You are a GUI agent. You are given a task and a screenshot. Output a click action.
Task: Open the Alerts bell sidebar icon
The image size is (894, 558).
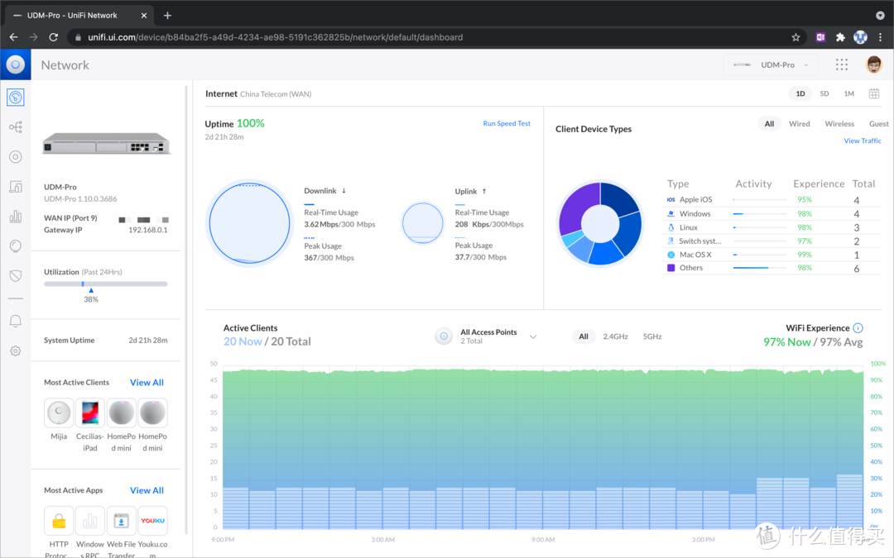pyautogui.click(x=16, y=321)
